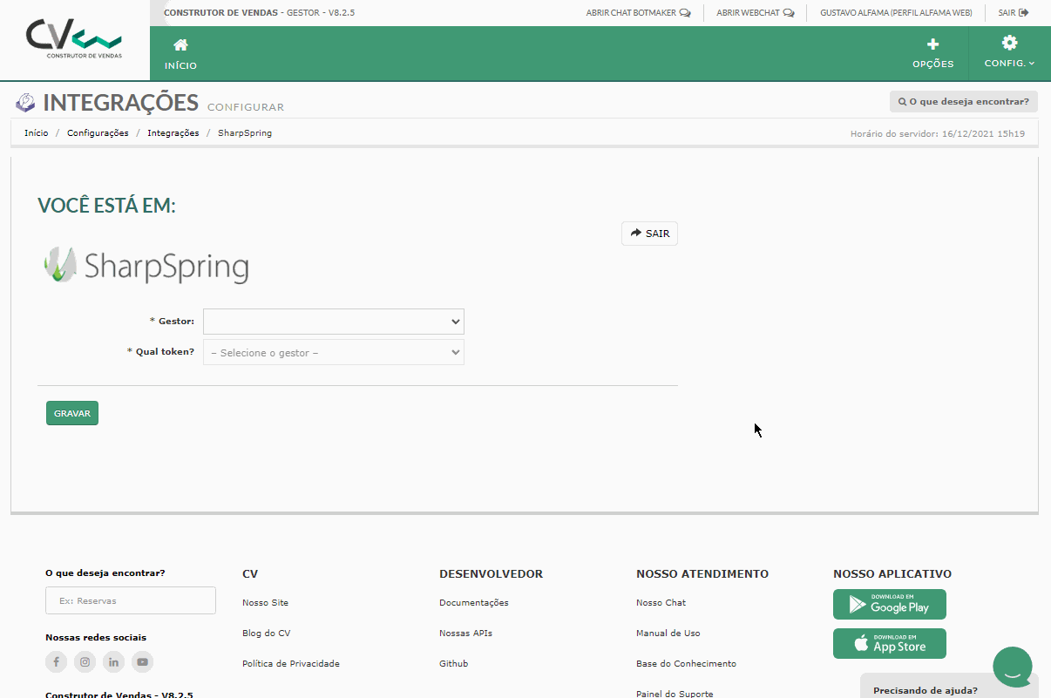Open Nossas APIs link

point(465,634)
